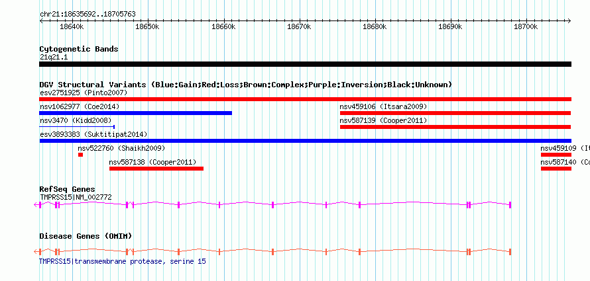Open the nsv1062977 (Coe2014) variant label
Screen dimensions: 590x281
pos(80,106)
